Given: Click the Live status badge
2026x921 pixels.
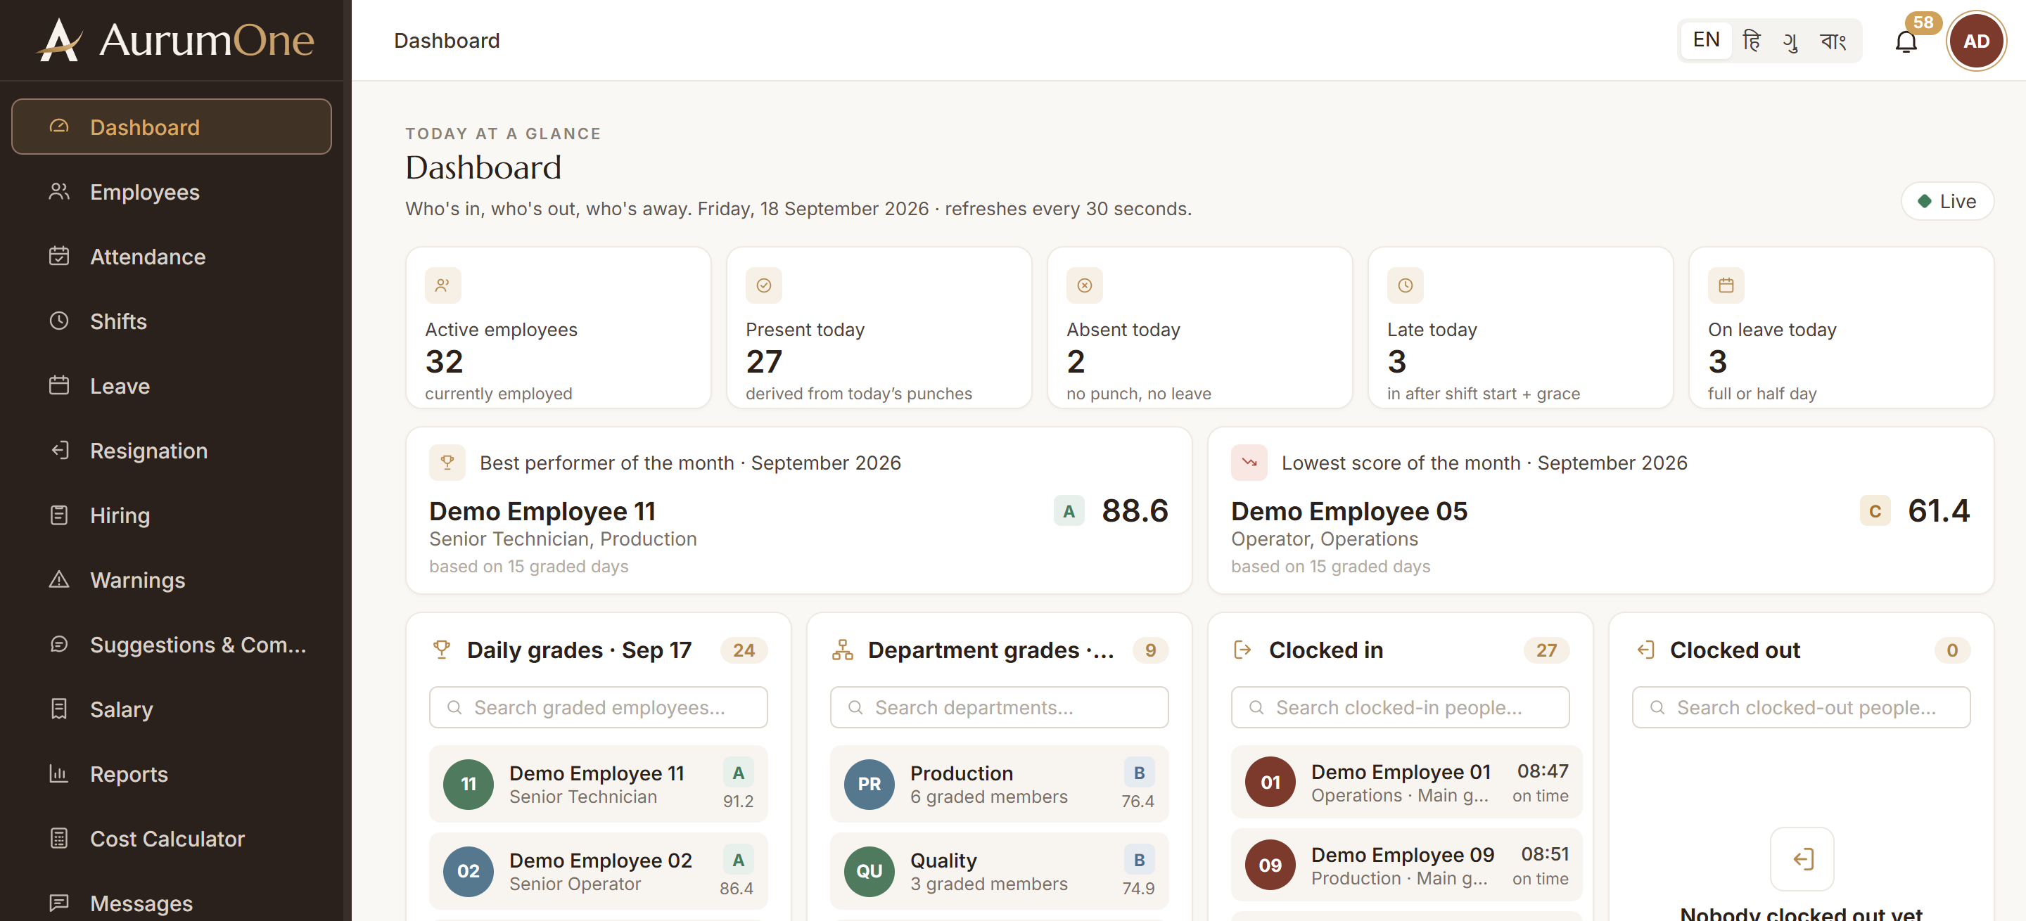Looking at the screenshot, I should coord(1947,201).
